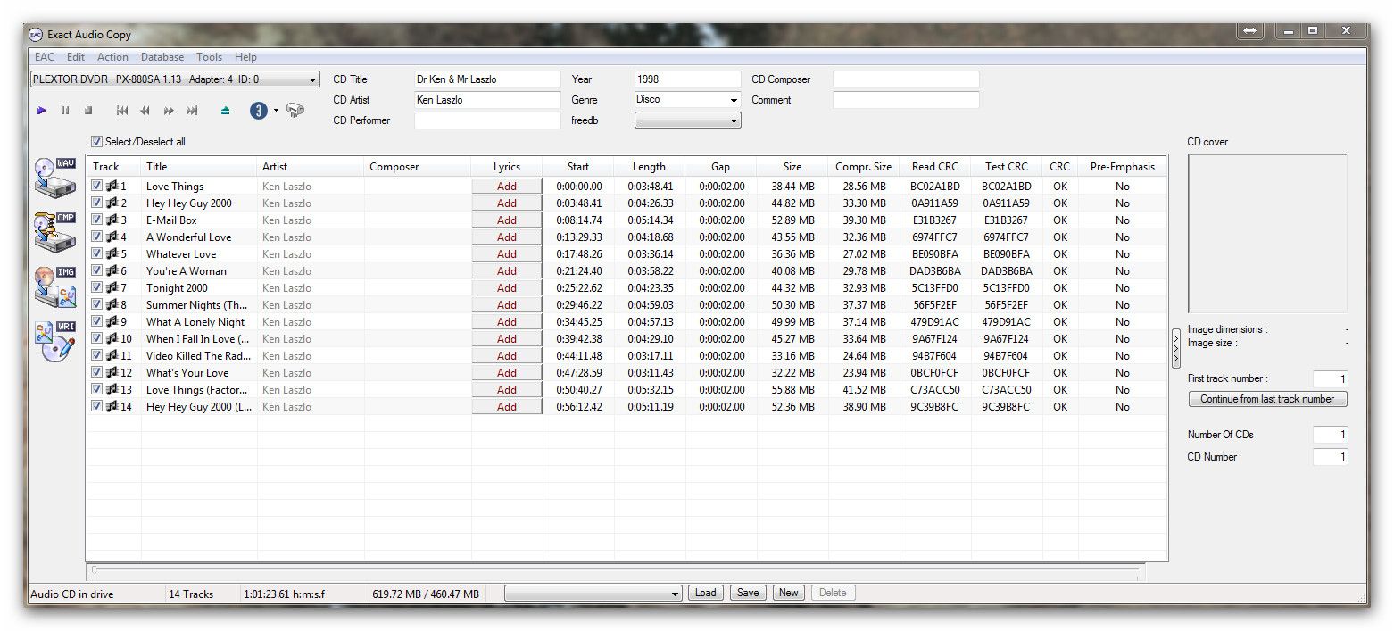Image resolution: width=1394 pixels, height=631 pixels.
Task: Click the music note icon of track 14
Action: [x=112, y=407]
